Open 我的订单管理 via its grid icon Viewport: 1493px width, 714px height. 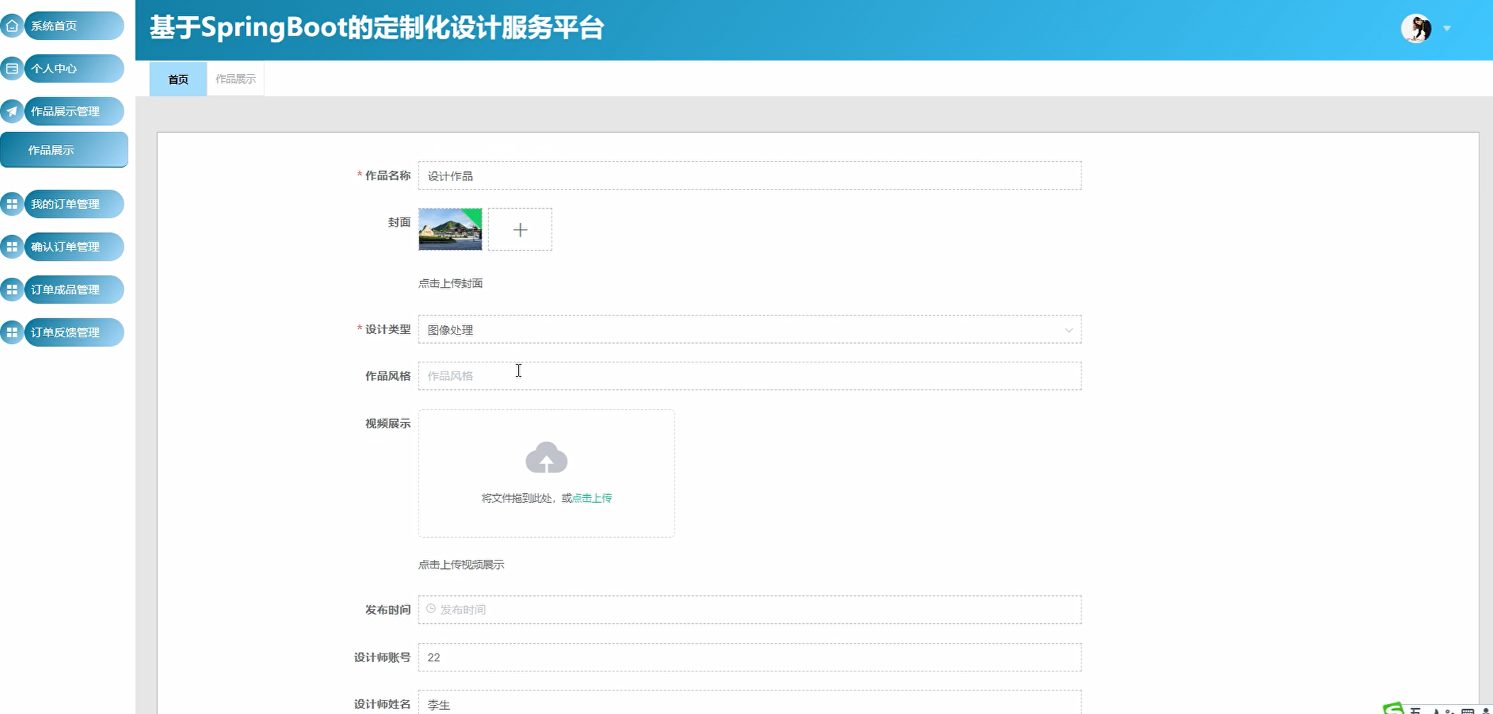coord(11,204)
